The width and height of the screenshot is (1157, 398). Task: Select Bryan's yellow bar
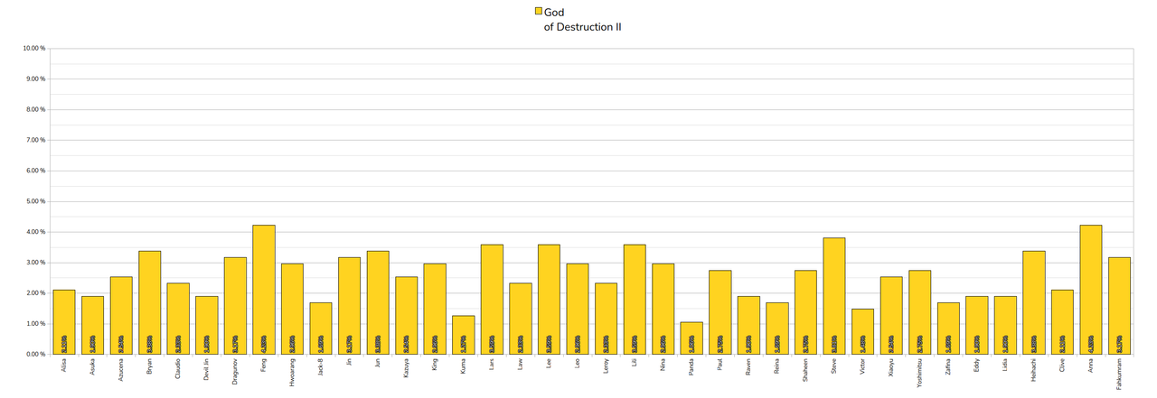149,302
